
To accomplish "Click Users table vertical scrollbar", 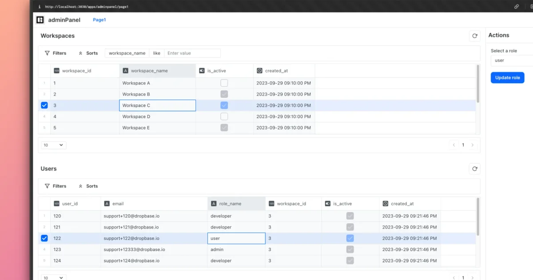I will coord(478,216).
